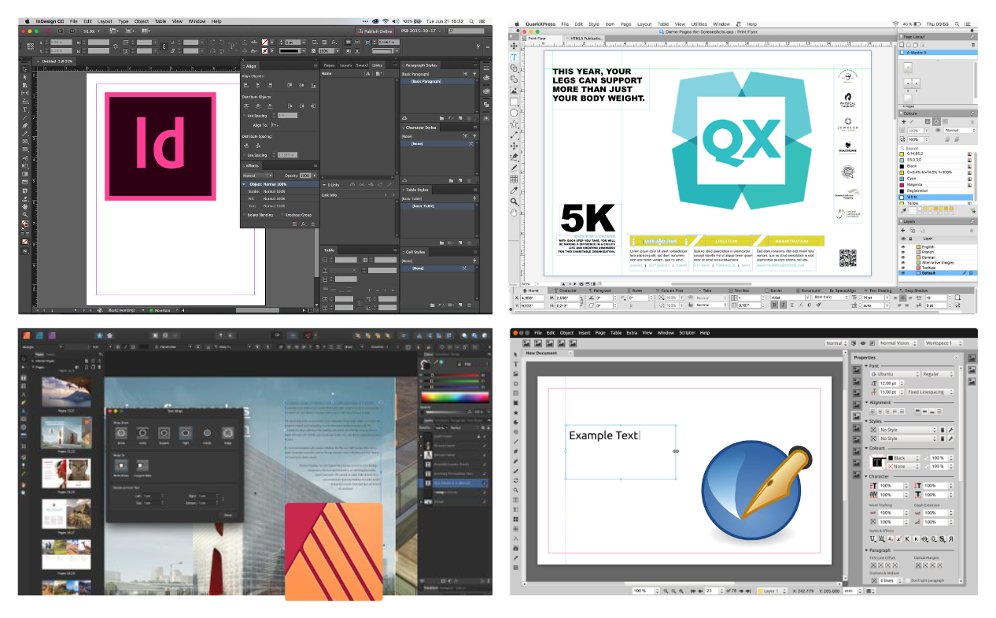The height and width of the screenshot is (618, 996).
Task: Collapse the Character section in Scribus Properties
Action: click(867, 476)
